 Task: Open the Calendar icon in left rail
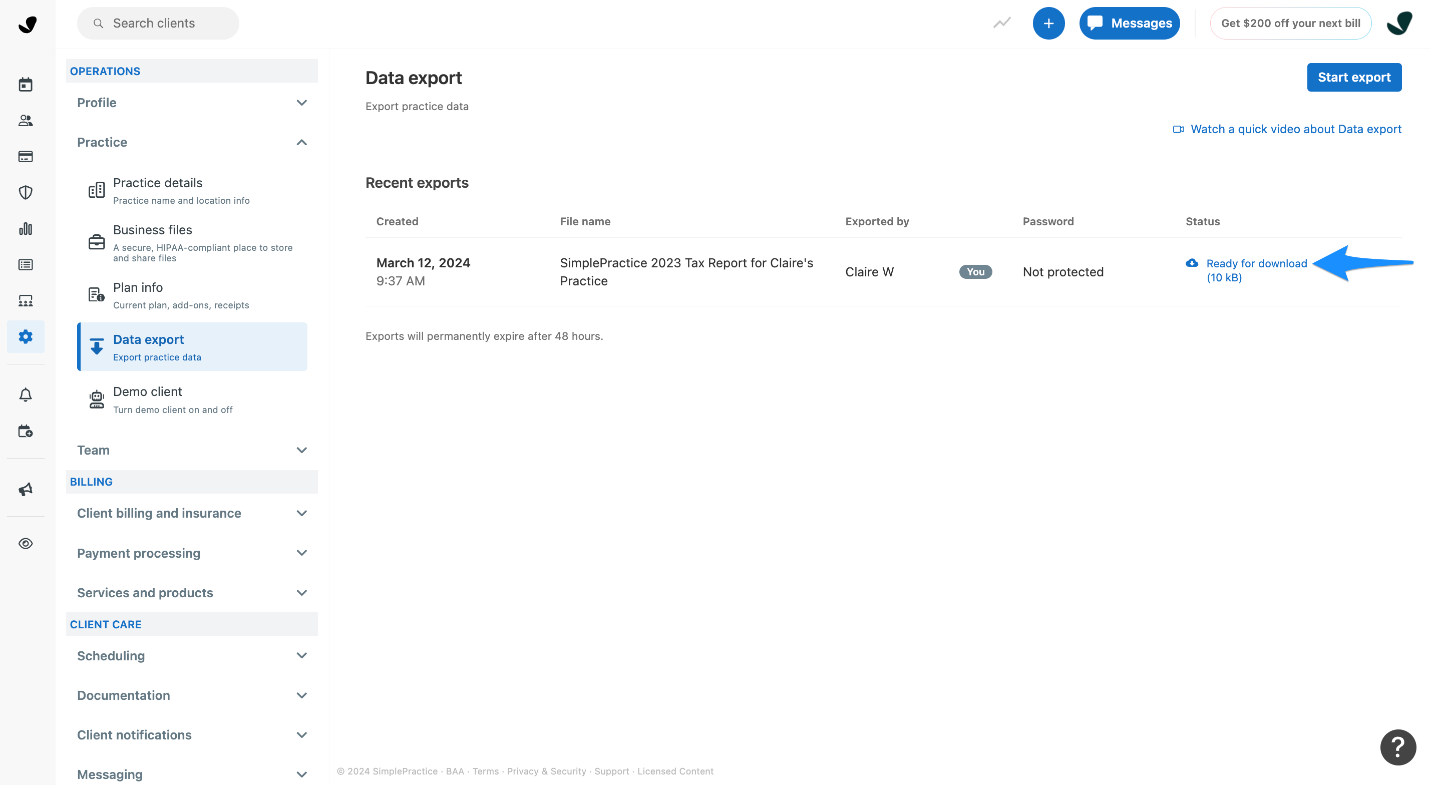point(26,85)
